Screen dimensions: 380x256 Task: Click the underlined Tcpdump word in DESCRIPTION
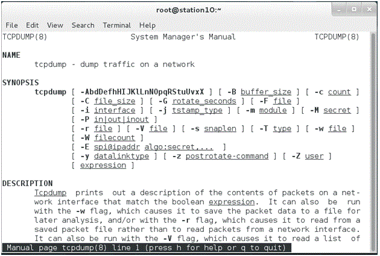coord(50,193)
